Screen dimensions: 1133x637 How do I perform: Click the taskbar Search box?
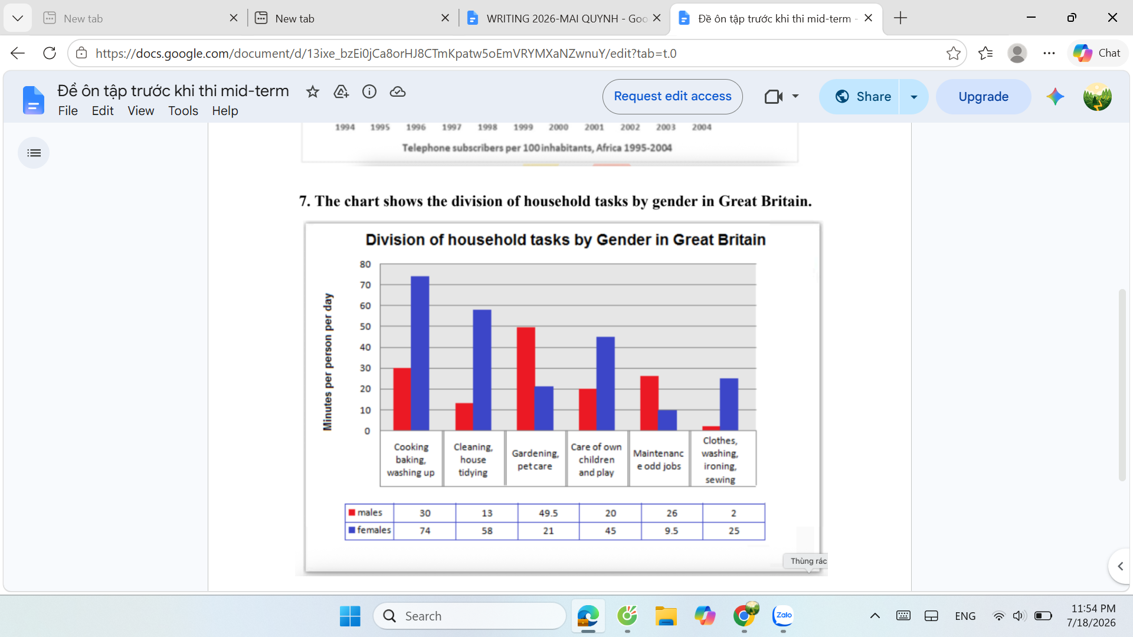click(470, 616)
